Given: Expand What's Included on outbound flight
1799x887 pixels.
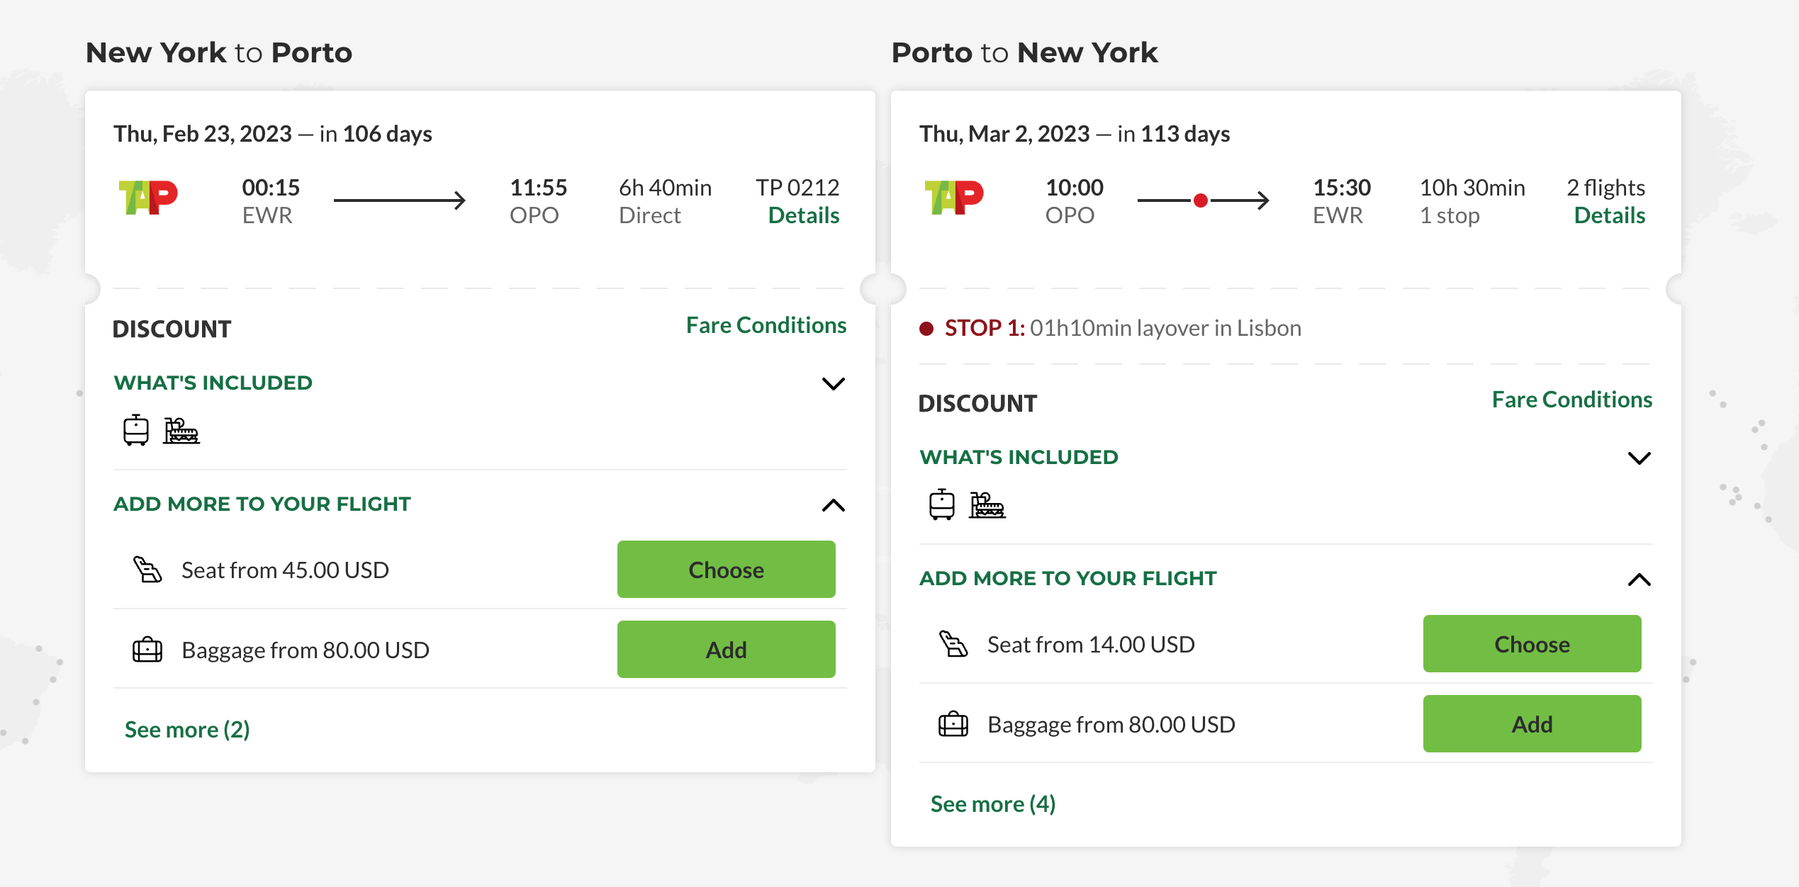Looking at the screenshot, I should pos(833,383).
